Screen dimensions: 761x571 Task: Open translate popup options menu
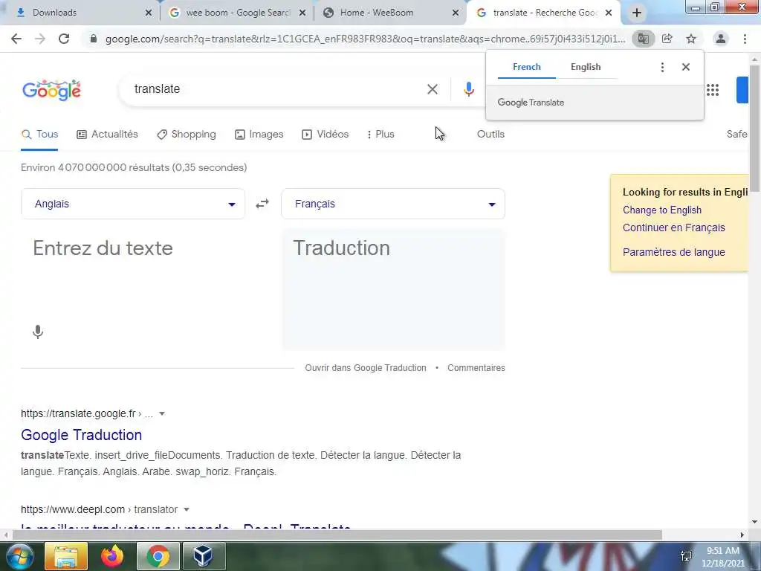tap(662, 67)
